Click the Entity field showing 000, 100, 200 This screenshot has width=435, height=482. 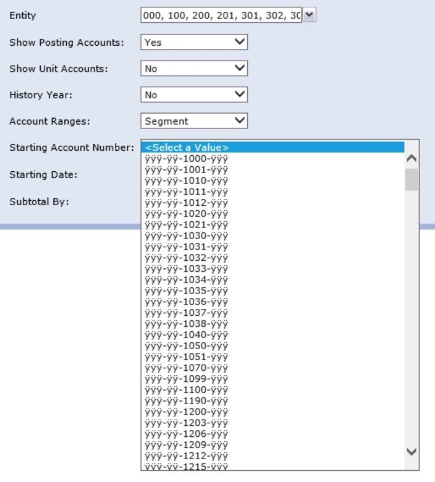(221, 15)
